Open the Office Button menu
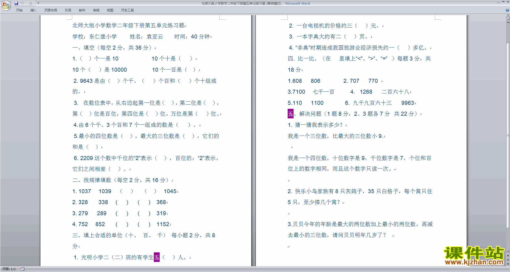The image size is (510, 272). pyautogui.click(x=6, y=6)
